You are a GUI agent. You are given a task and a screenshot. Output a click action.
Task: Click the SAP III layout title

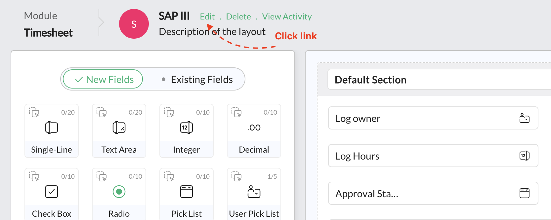click(174, 16)
